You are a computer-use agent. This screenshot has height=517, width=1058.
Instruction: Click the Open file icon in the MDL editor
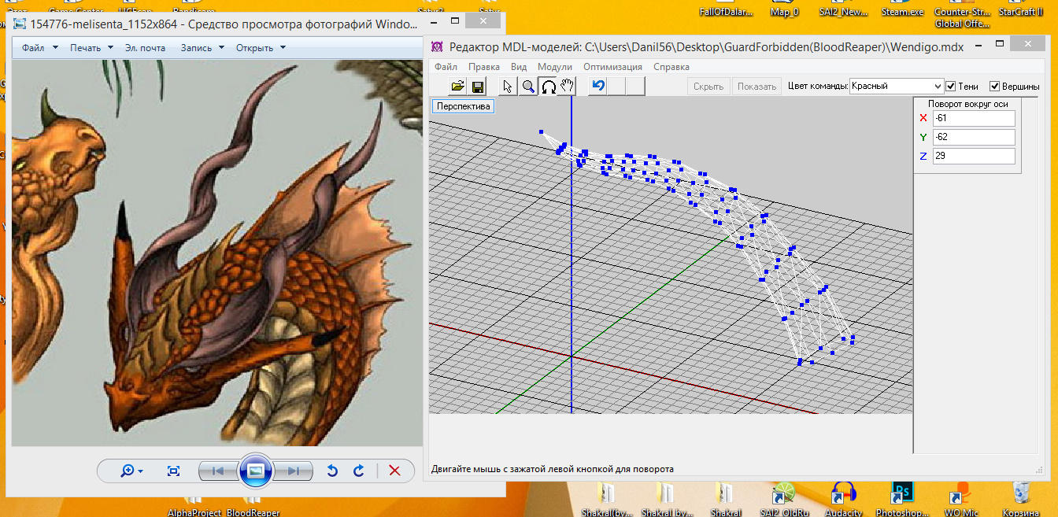457,87
